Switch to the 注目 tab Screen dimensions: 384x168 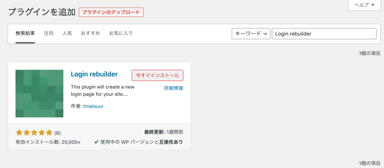pos(48,33)
